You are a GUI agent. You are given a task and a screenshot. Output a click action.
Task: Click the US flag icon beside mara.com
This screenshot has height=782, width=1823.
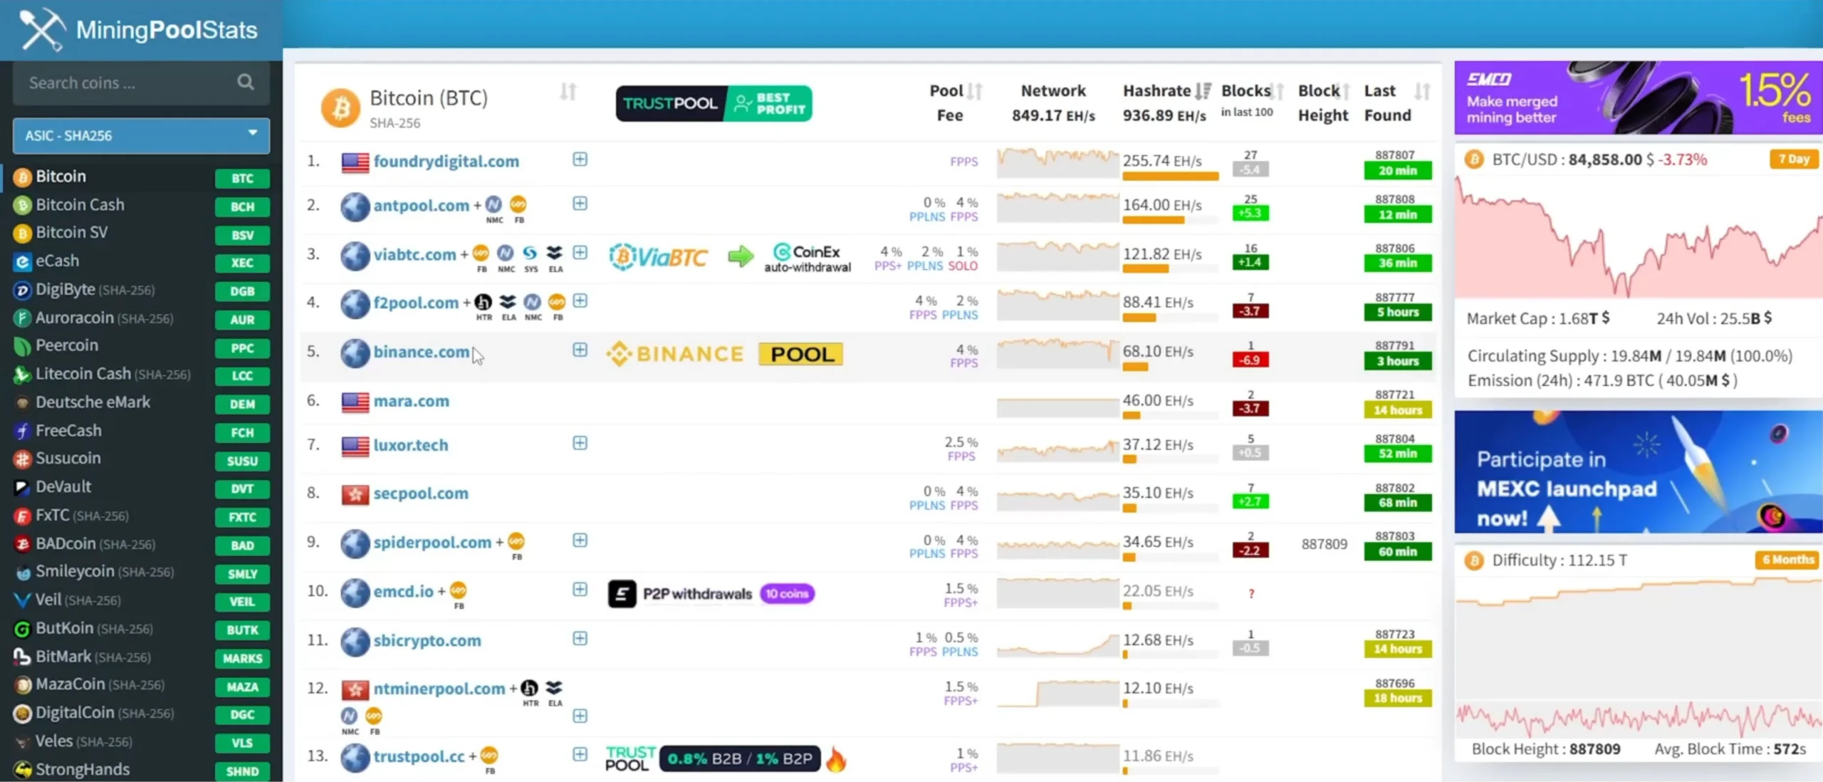[x=355, y=402]
